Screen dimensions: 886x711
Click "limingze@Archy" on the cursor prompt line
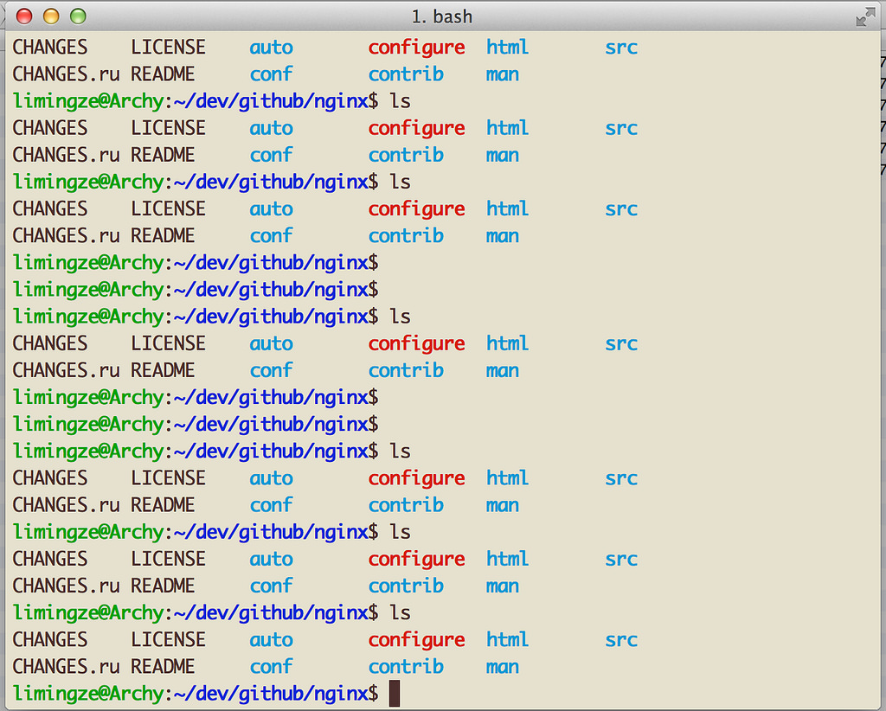point(88,694)
